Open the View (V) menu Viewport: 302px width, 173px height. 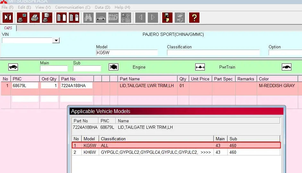43,7
